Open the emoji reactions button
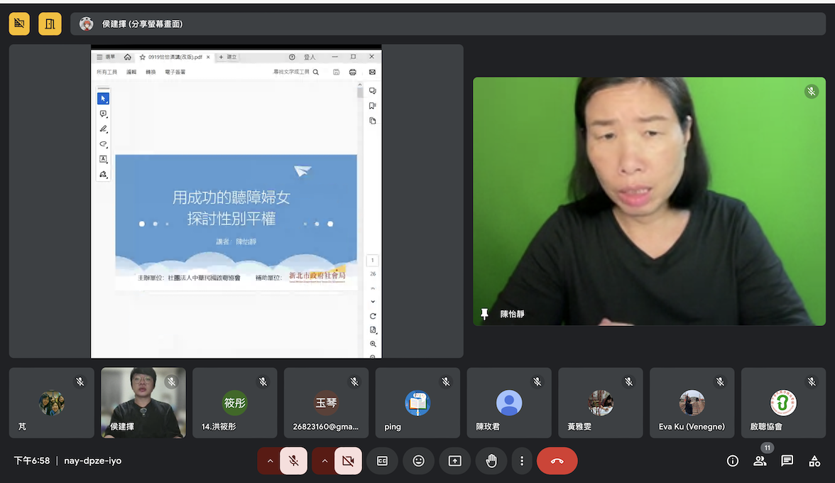 [x=418, y=461]
